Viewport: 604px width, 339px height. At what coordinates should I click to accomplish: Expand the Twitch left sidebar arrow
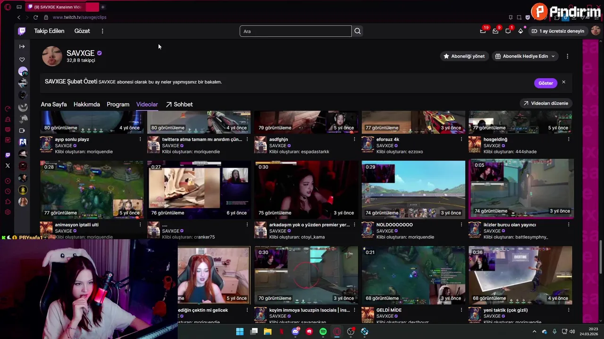pos(22,46)
